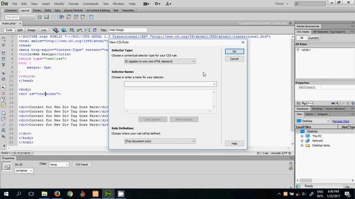Screen dimensions: 355x199
Task: Open the Site user icon in menu bar
Action: (168, 4)
